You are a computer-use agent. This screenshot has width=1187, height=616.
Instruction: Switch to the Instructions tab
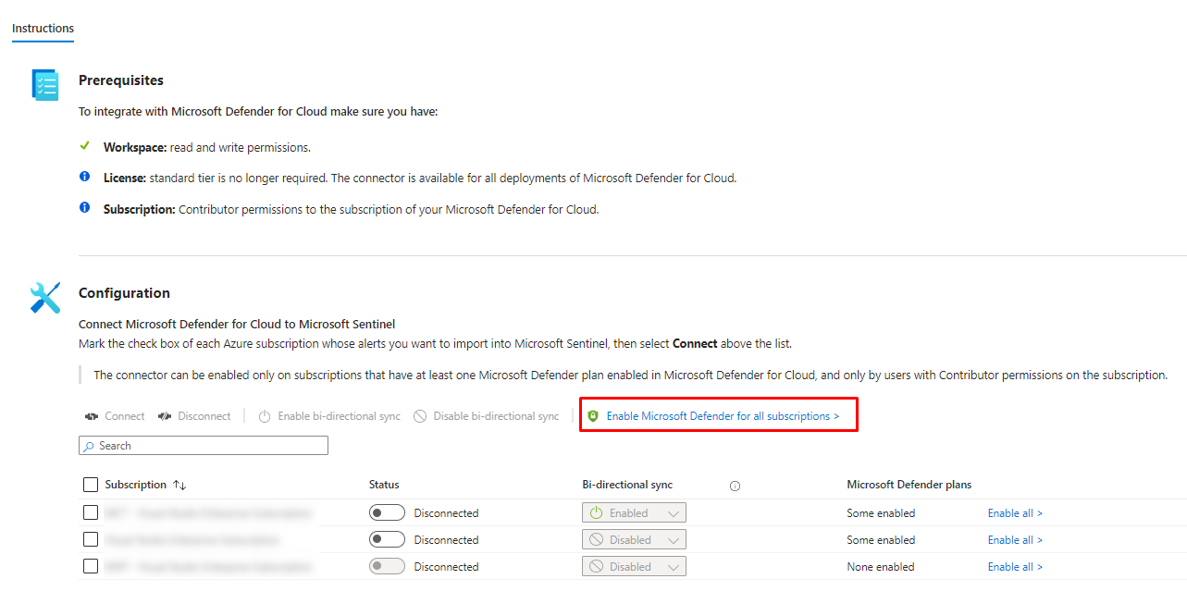tap(43, 28)
